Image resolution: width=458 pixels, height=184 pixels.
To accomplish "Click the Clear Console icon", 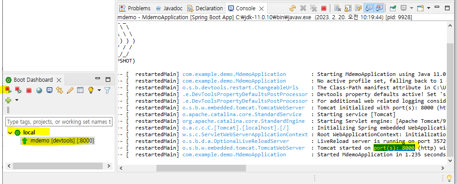I will [x=337, y=8].
